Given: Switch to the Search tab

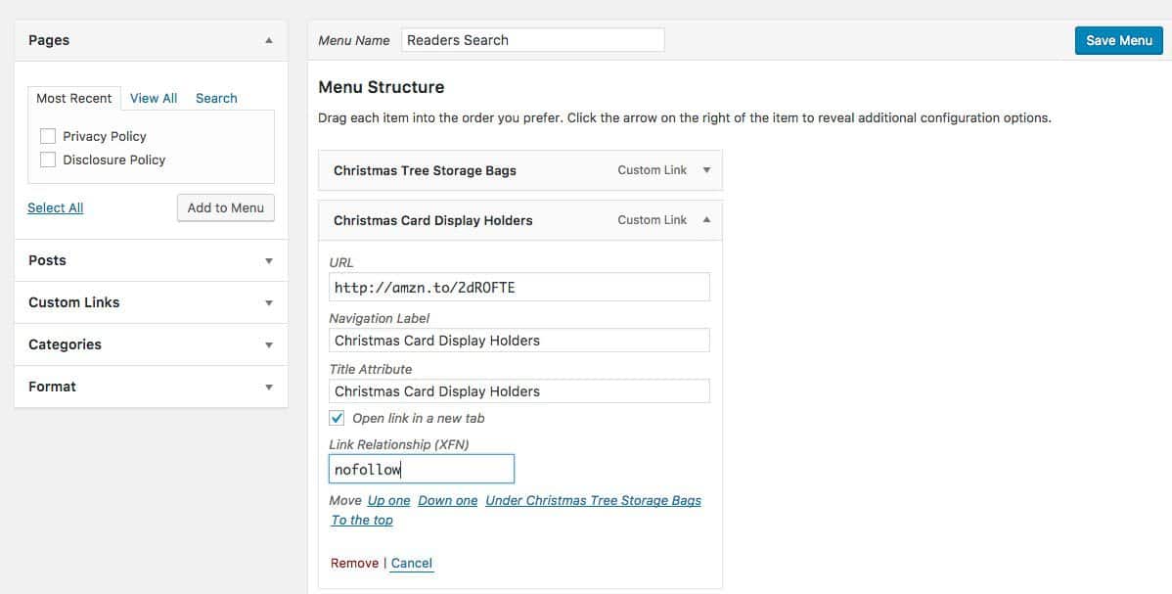Looking at the screenshot, I should click(x=216, y=98).
